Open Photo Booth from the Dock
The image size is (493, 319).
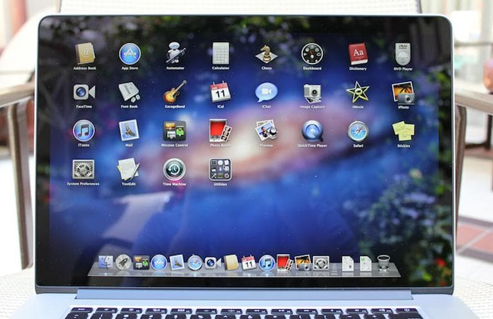(285, 263)
